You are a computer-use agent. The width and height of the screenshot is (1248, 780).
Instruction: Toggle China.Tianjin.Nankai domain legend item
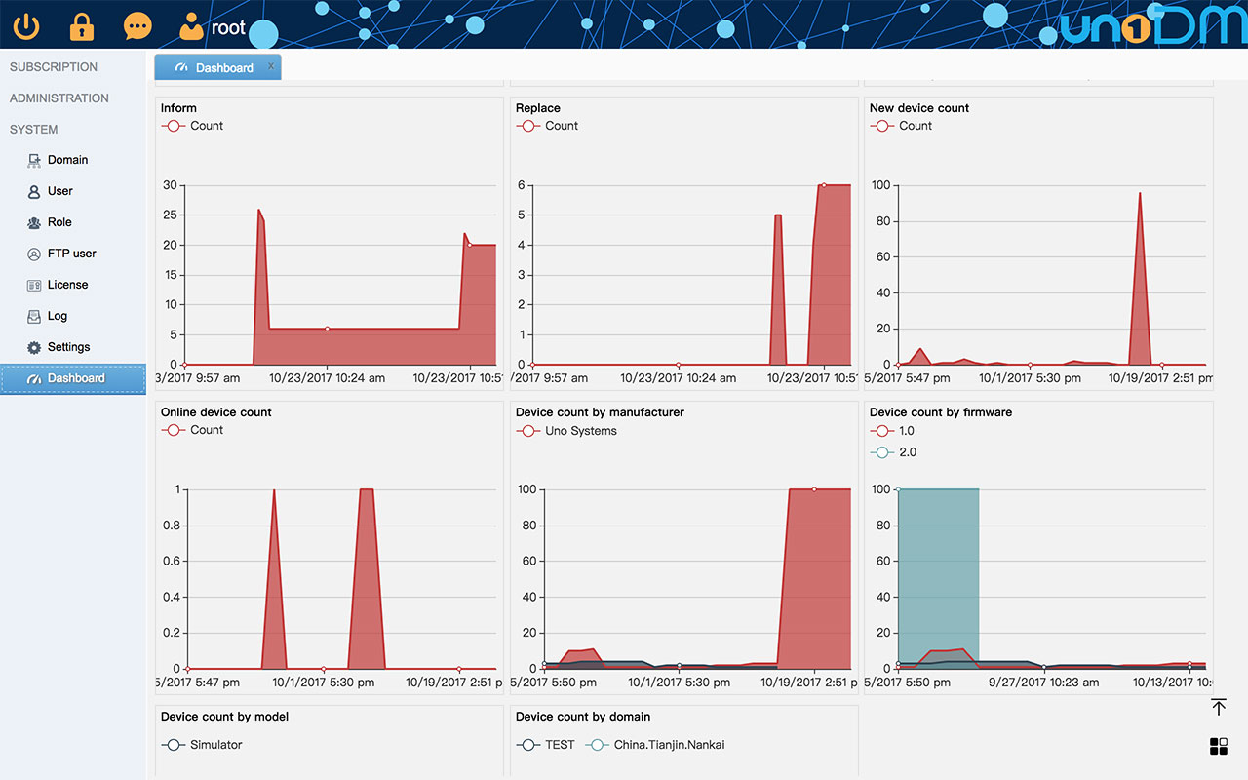[x=656, y=745]
